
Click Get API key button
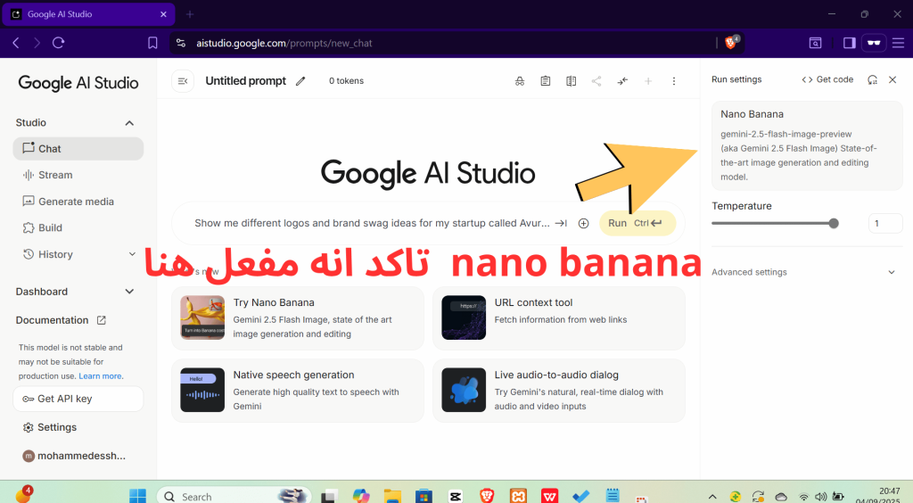point(78,399)
